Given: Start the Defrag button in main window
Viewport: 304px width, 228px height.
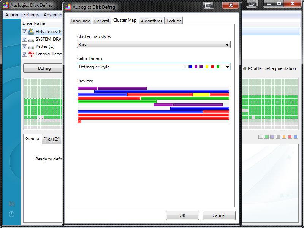Looking at the screenshot, I should (x=43, y=68).
